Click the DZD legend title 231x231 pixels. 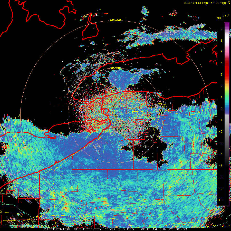pos(226,15)
